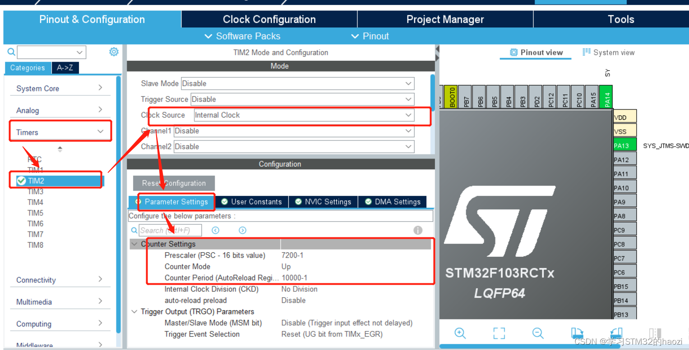Click the PA9 pin on the chip

pyautogui.click(x=624, y=201)
